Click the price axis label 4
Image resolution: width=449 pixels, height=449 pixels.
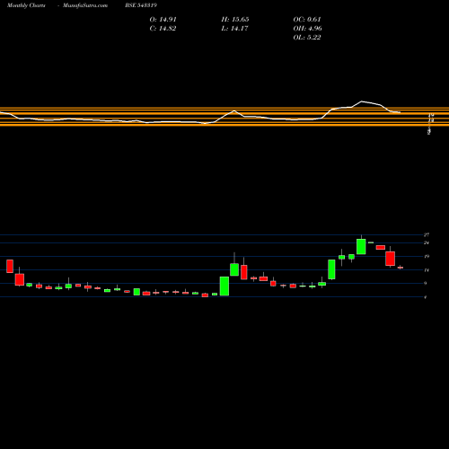tap(426, 297)
